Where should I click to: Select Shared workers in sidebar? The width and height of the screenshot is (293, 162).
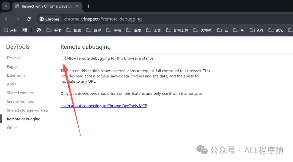pyautogui.click(x=20, y=93)
